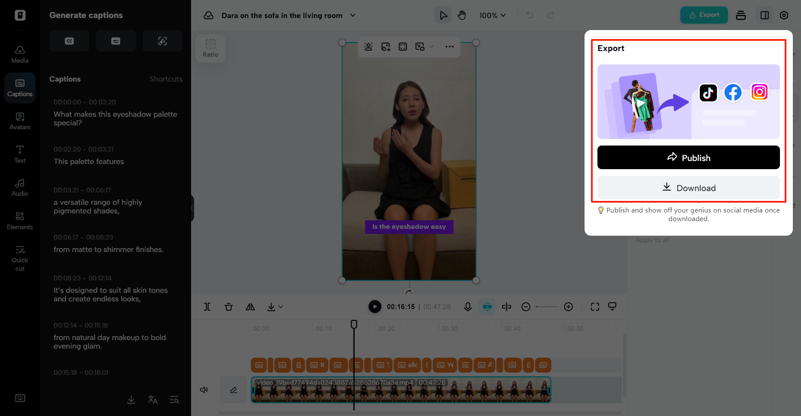801x416 pixels.
Task: Select the Audio panel in the sidebar
Action: pos(20,187)
